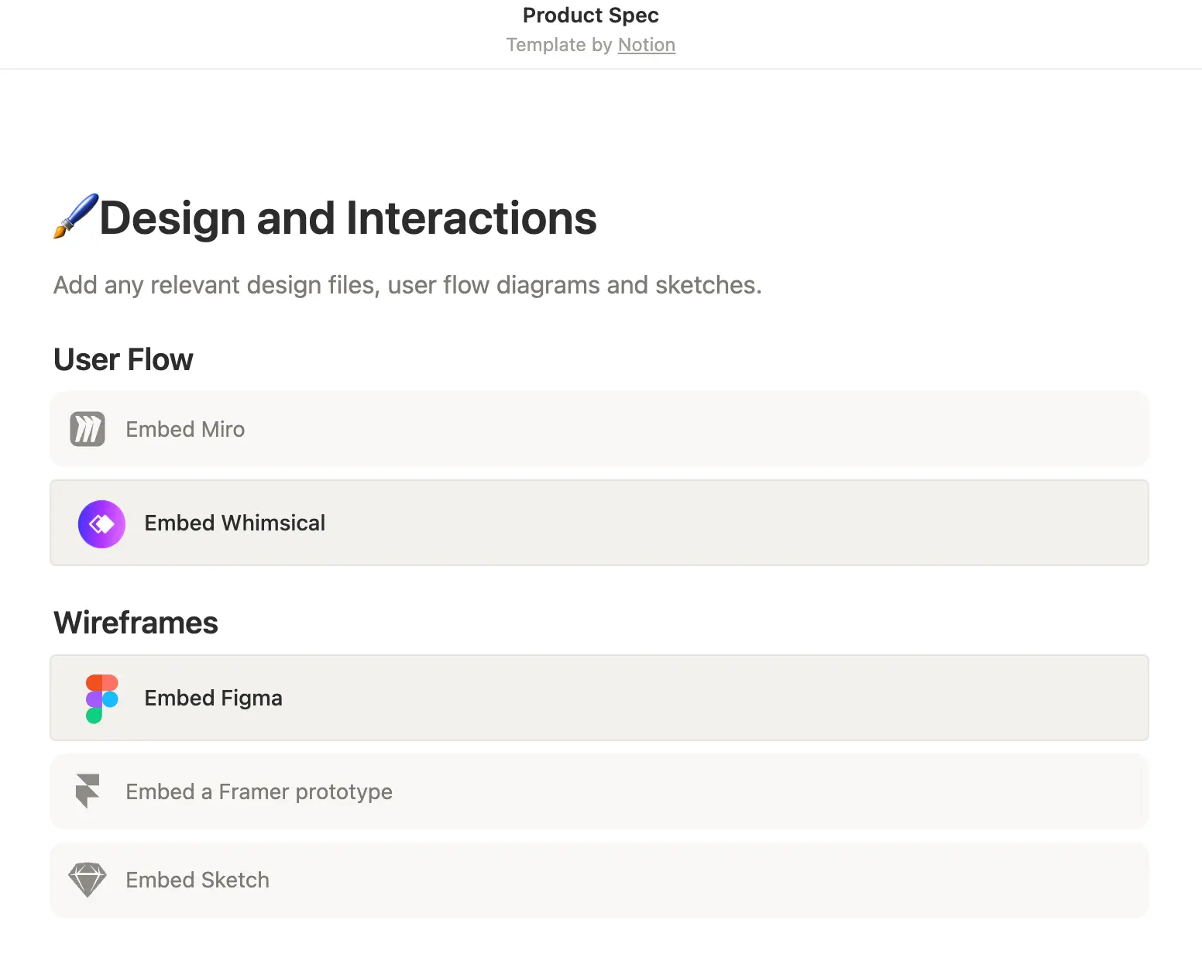
Task: Click the paintbrush page emoji
Action: [x=74, y=218]
